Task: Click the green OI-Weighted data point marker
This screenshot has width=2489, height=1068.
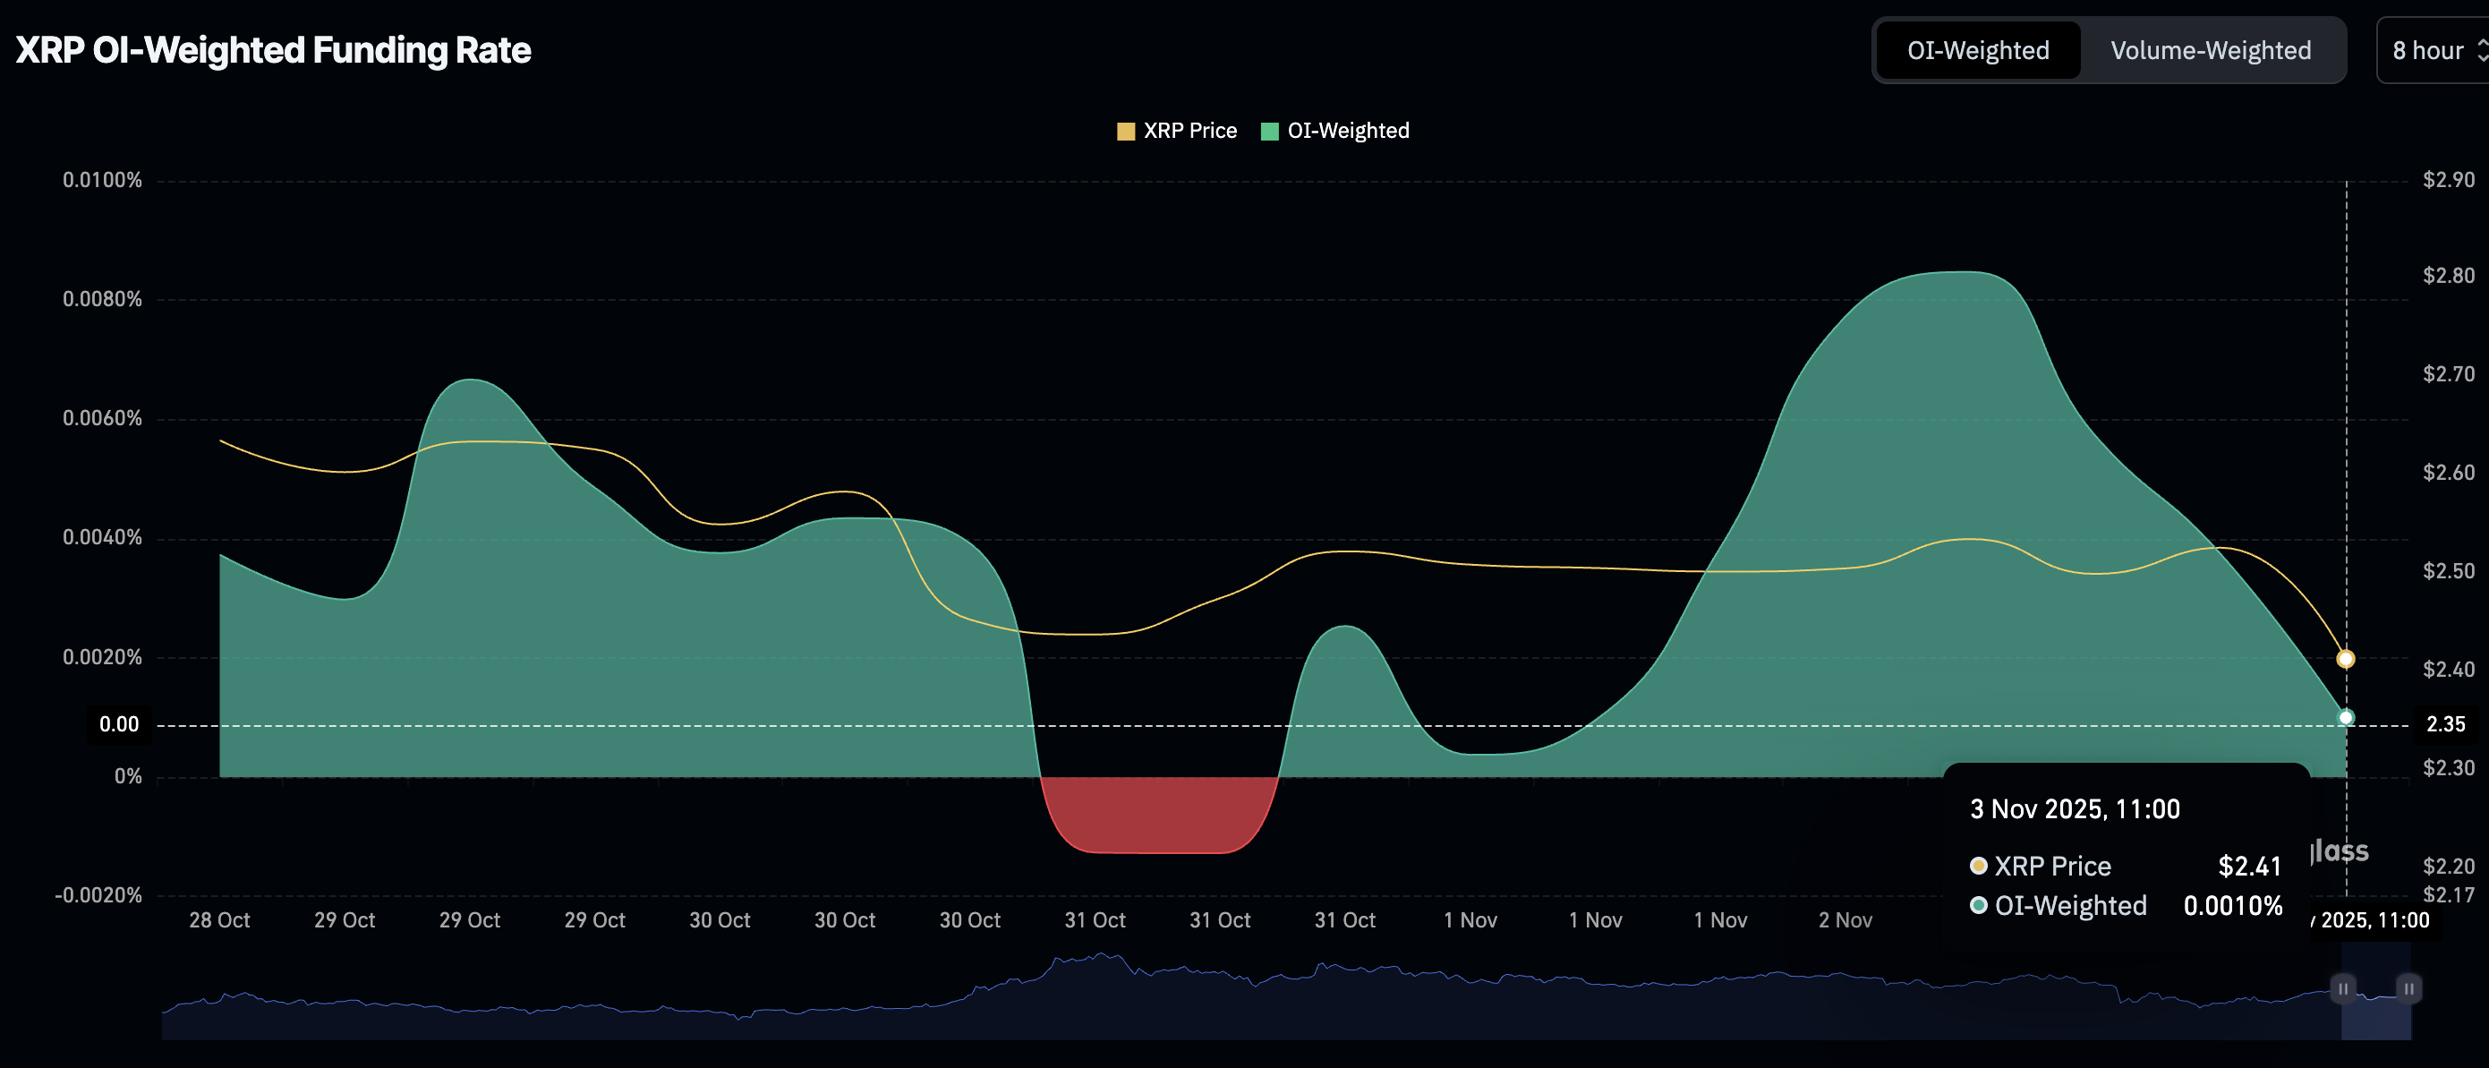Action: tap(2345, 717)
